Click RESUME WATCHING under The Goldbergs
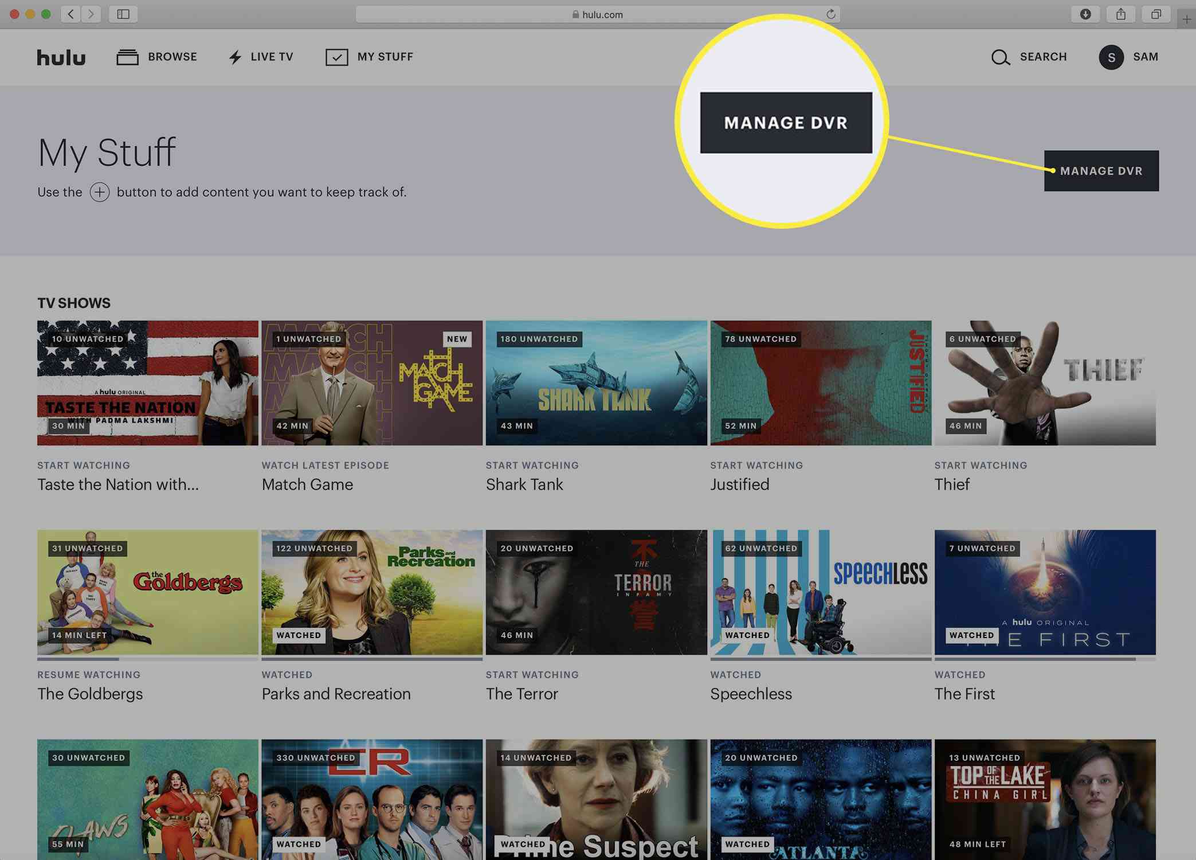 [89, 675]
